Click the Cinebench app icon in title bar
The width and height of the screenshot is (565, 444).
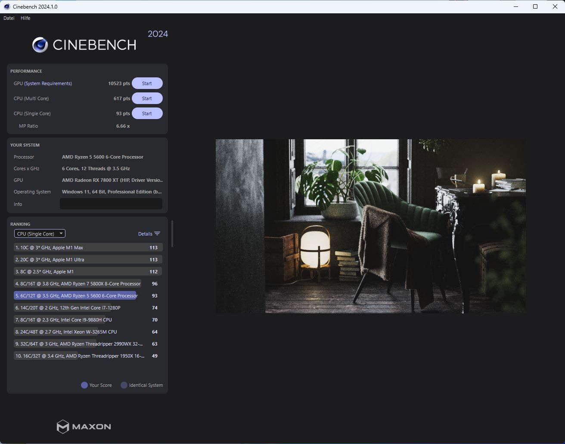click(7, 6)
